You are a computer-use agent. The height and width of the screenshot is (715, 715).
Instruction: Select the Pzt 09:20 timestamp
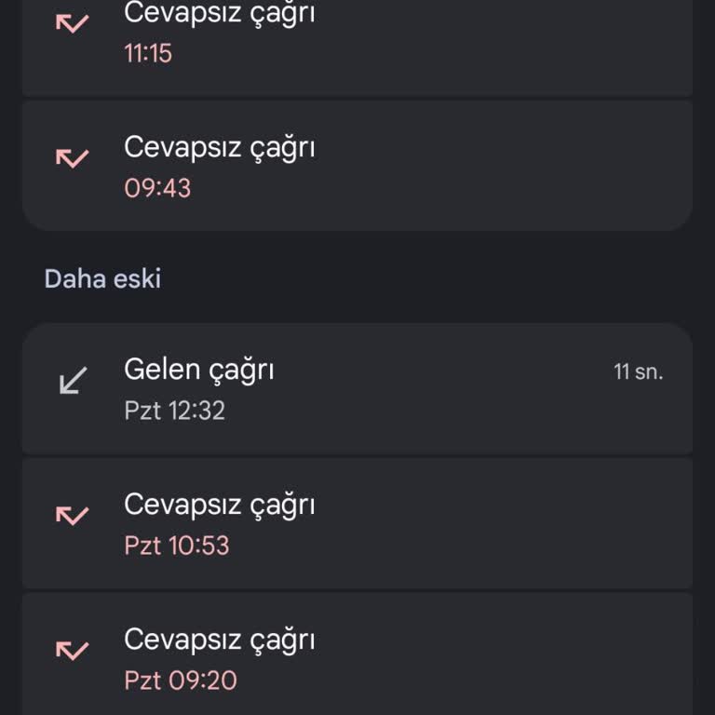(181, 680)
